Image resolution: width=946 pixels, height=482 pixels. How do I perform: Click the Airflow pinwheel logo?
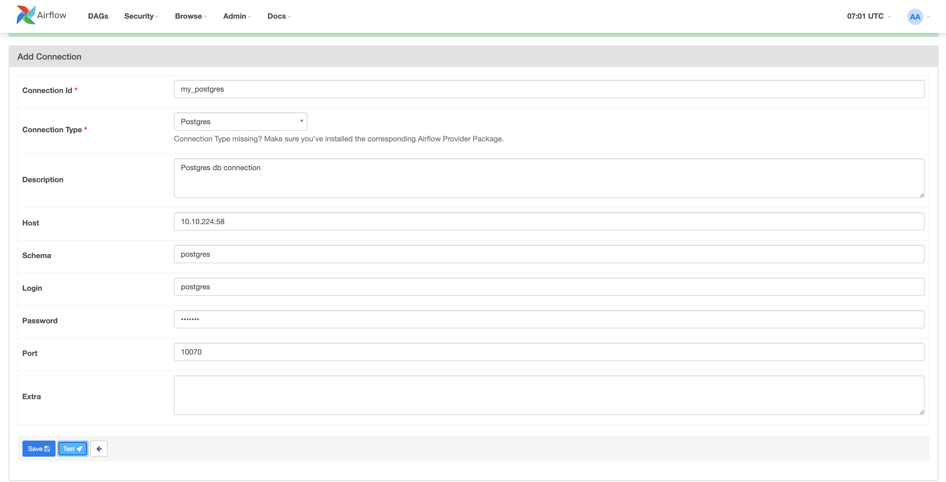(x=26, y=15)
